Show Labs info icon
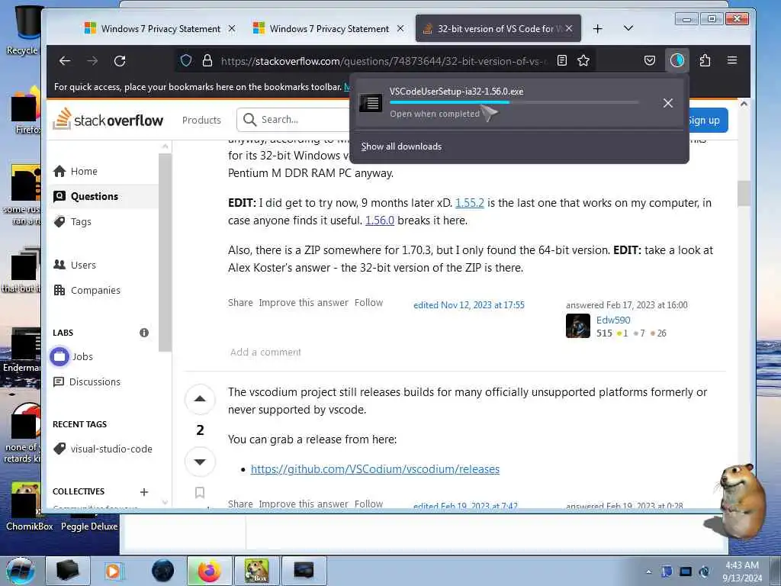The width and height of the screenshot is (781, 586). pyautogui.click(x=144, y=333)
